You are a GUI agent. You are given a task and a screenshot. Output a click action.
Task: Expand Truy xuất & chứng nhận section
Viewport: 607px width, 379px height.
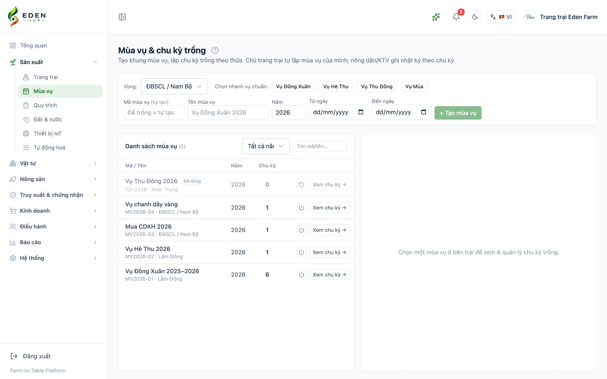click(54, 195)
